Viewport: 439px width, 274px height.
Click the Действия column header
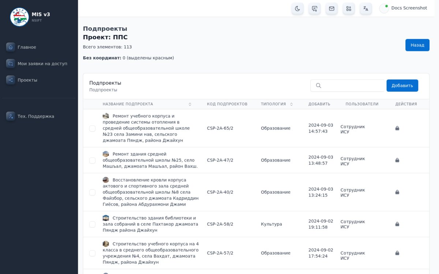coord(406,104)
